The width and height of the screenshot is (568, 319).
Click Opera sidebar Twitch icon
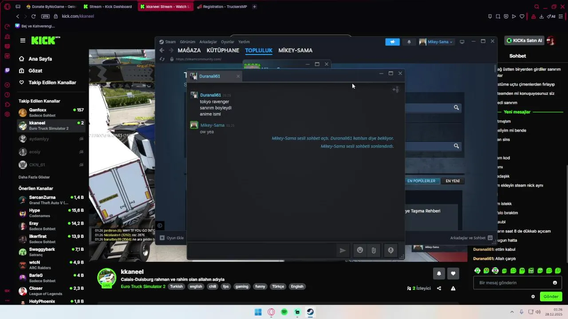(x=7, y=70)
